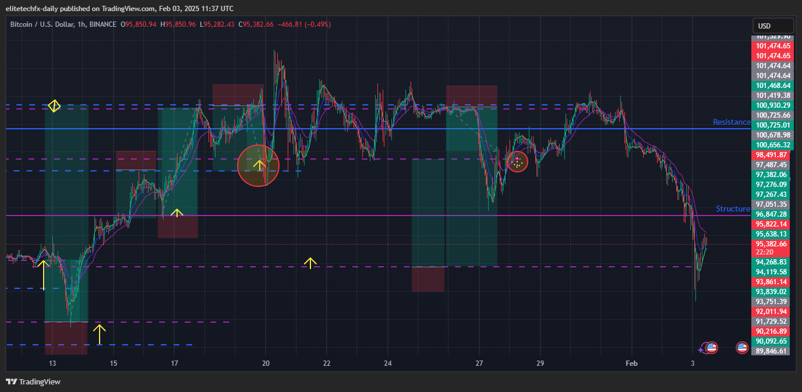Select the solid blue Resistance horizontal line
802x392 pixels.
pyautogui.click(x=379, y=128)
